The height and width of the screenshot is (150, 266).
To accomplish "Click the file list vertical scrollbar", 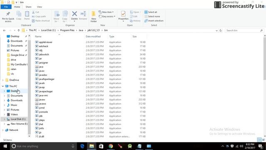I will tap(265, 58).
